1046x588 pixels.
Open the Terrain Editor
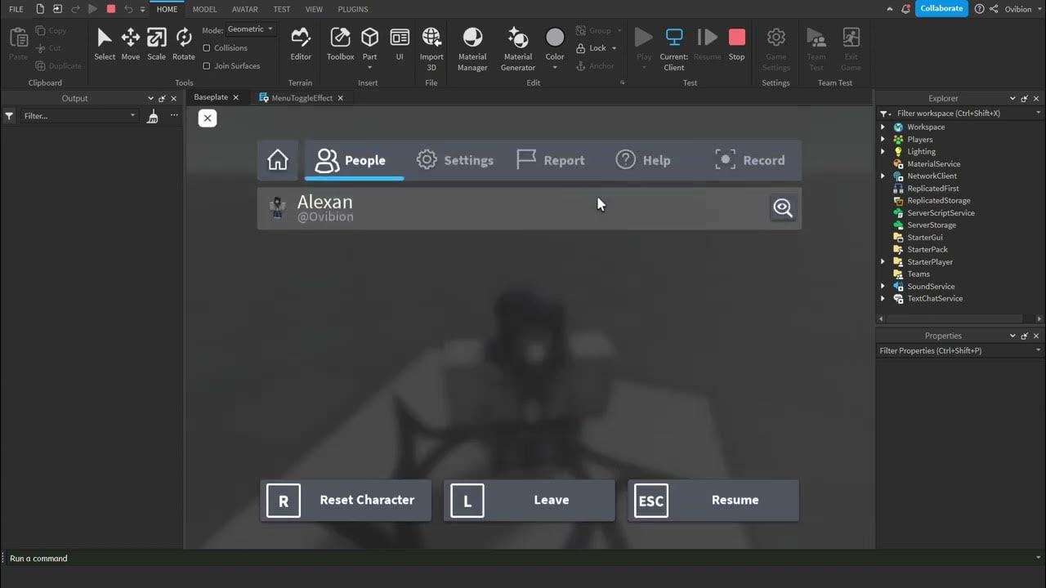301,44
